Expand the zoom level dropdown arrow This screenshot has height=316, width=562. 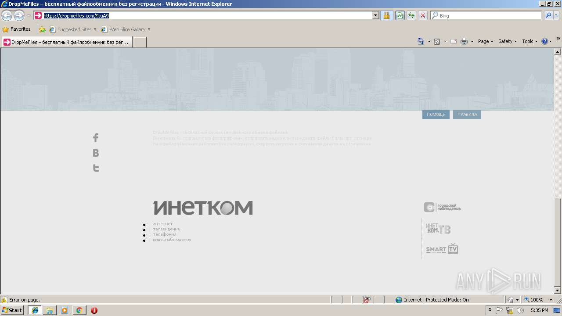[551, 300]
